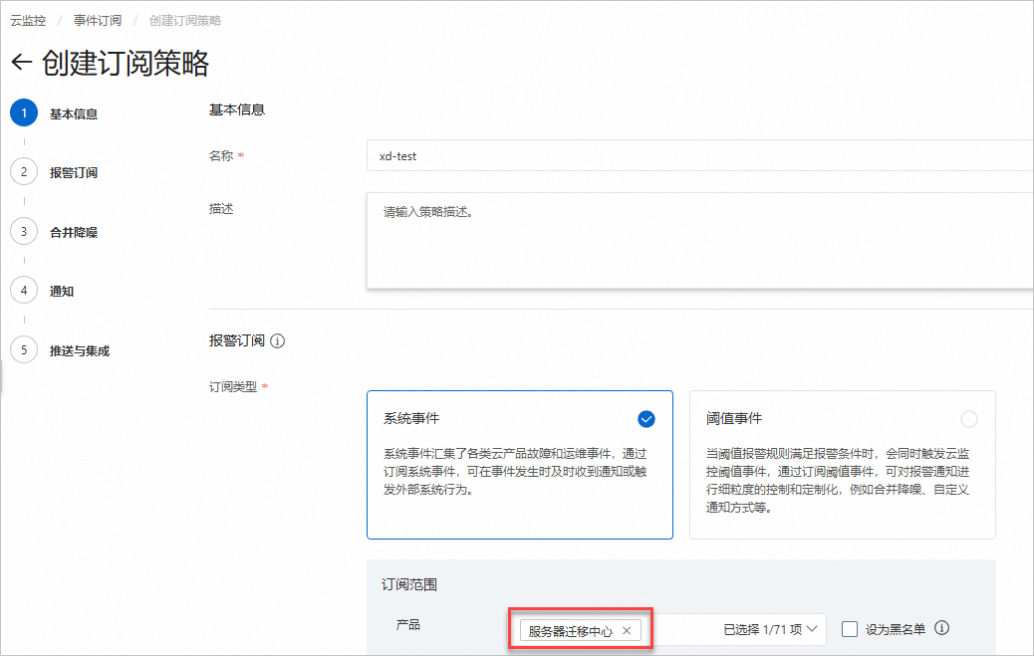Screen dimensions: 1034x656
Task: Click the 创建订阅策略 breadcrumb text
Action: coord(185,21)
